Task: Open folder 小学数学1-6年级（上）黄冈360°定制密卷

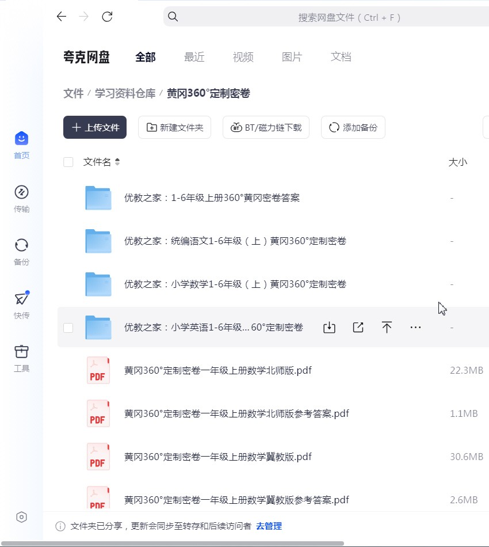Action: [x=235, y=284]
